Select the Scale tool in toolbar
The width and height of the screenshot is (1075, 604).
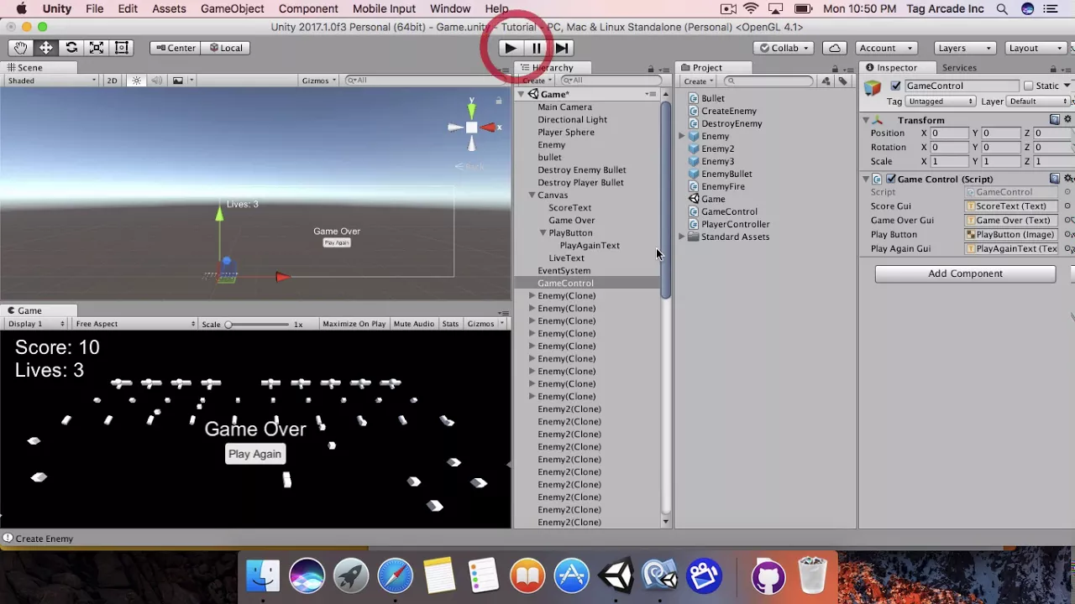click(97, 48)
